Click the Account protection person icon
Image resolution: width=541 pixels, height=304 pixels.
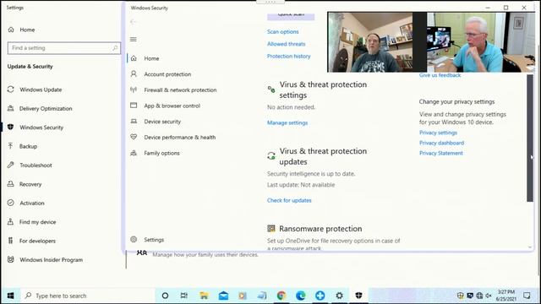coord(134,73)
